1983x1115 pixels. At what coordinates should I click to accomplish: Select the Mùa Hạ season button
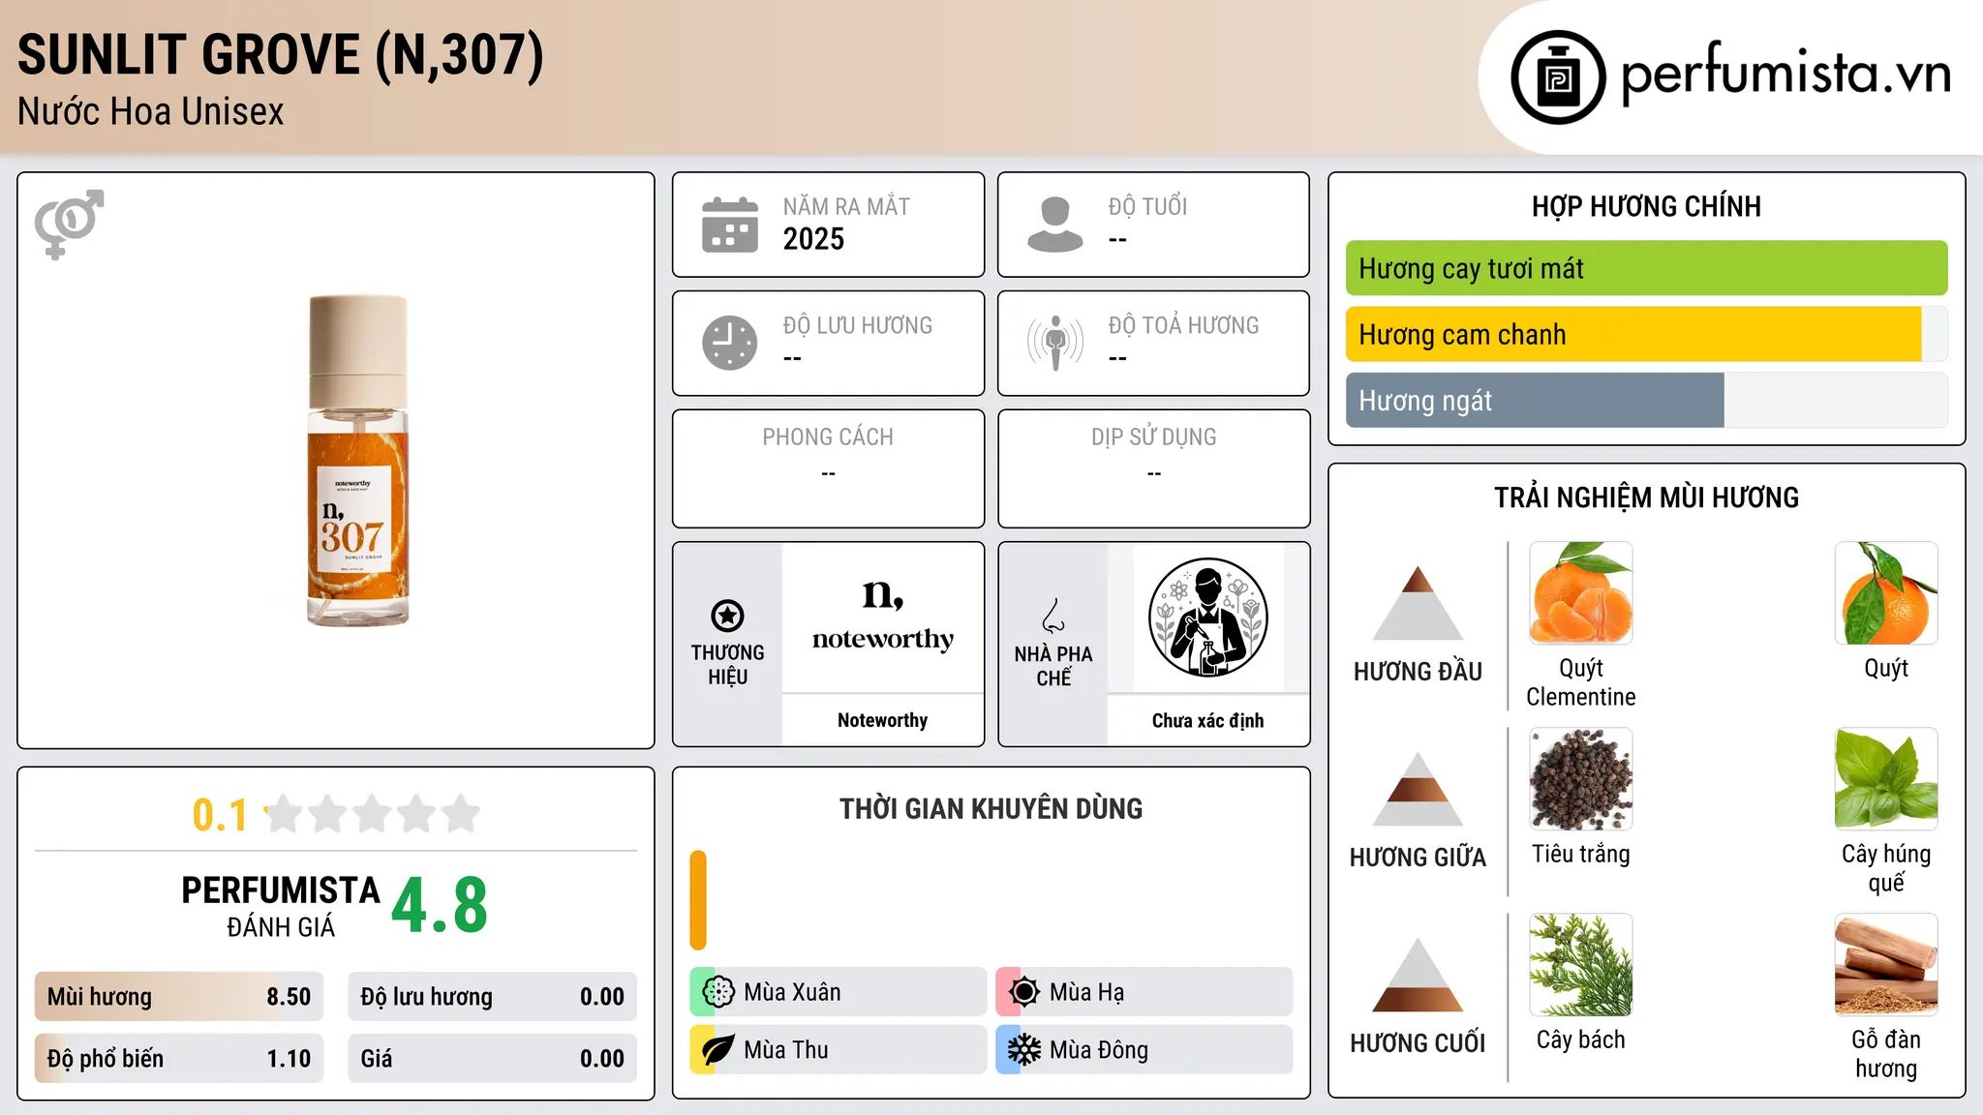click(x=1144, y=992)
